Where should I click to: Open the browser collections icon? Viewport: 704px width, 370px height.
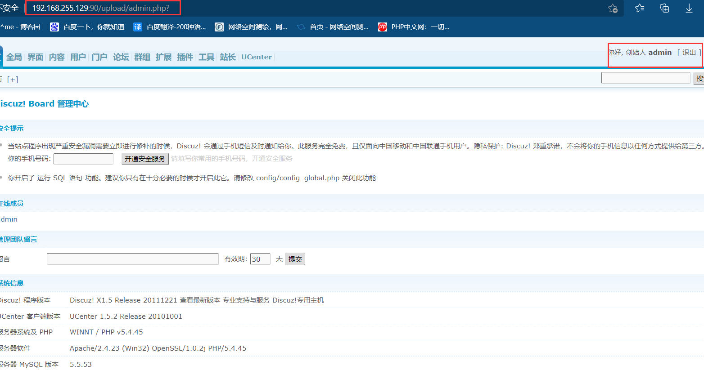coord(664,8)
